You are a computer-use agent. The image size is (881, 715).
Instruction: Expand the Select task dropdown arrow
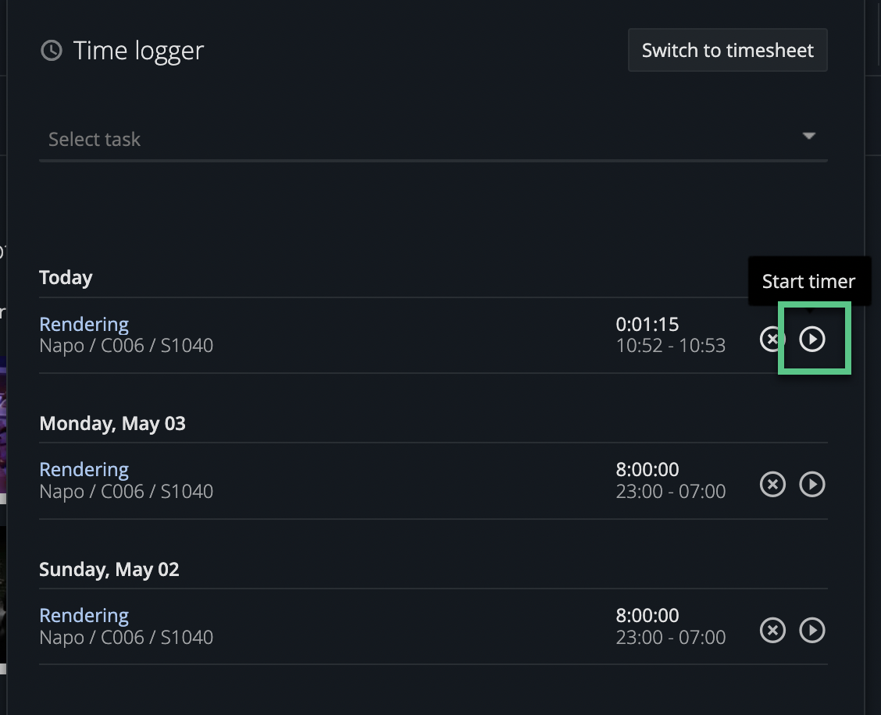coord(808,137)
